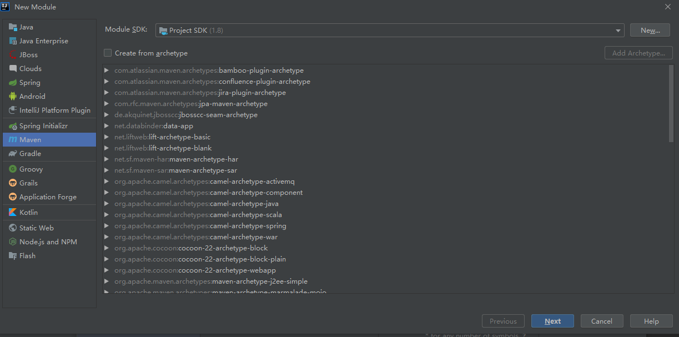This screenshot has width=679, height=337.
Task: Click the Groovy green circle icon
Action: [13, 169]
